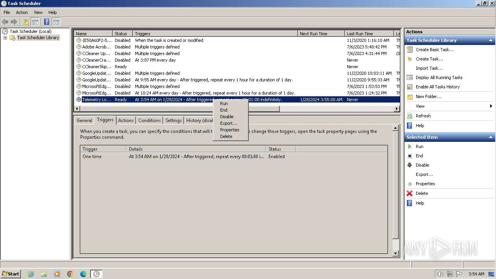
Task: Open Windows Media Player from the taskbar
Action: 57,274
